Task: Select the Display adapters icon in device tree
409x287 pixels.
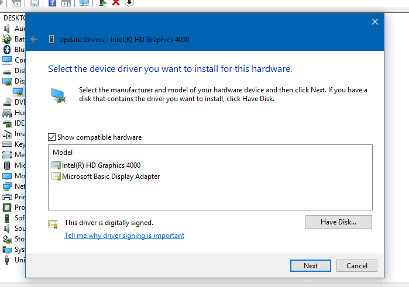Action: [7, 81]
